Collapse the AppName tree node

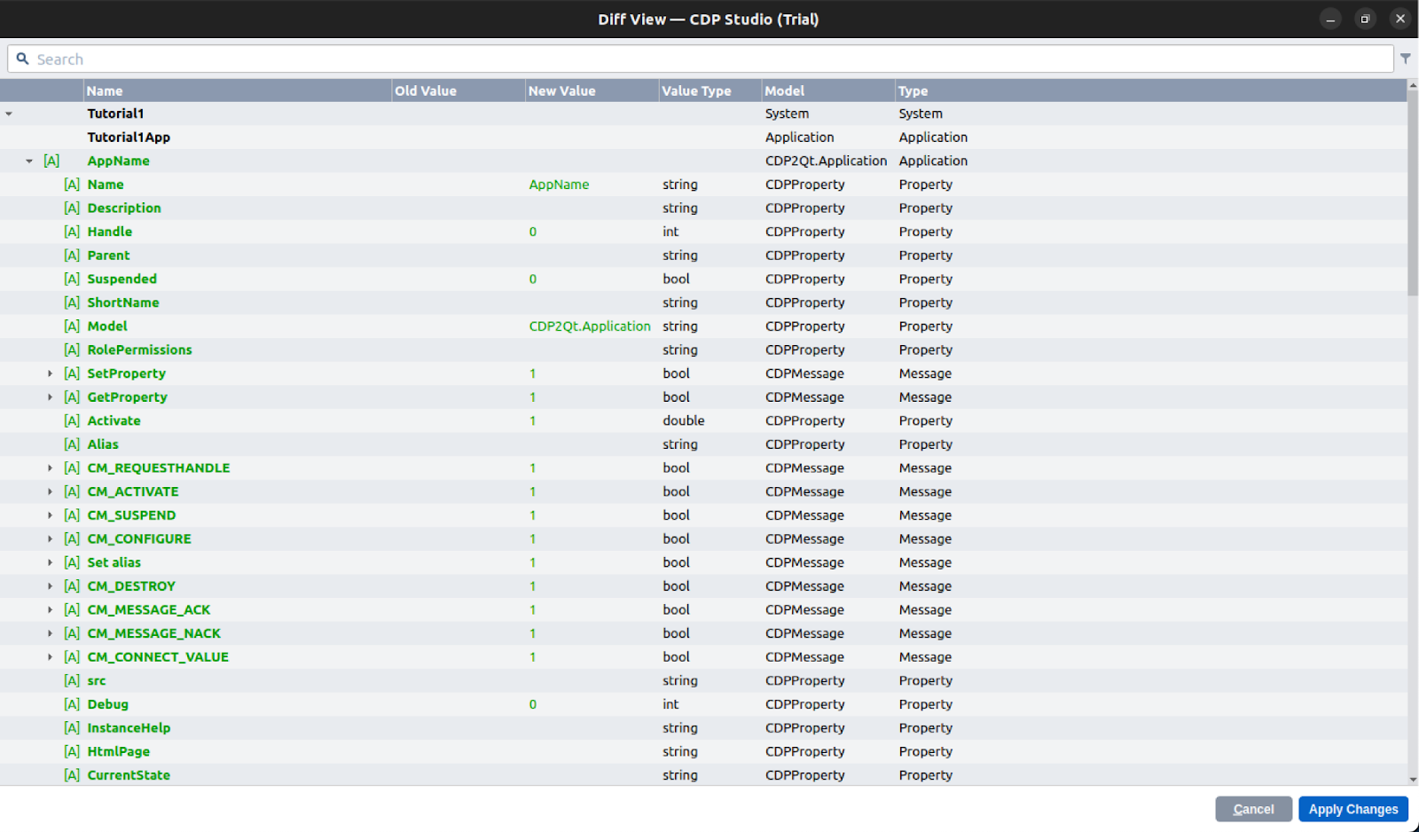click(x=29, y=161)
